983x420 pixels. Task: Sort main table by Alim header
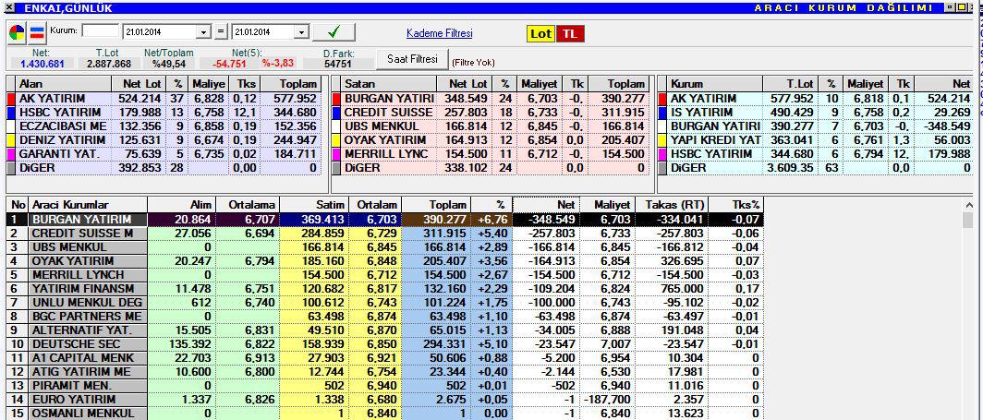tap(182, 205)
